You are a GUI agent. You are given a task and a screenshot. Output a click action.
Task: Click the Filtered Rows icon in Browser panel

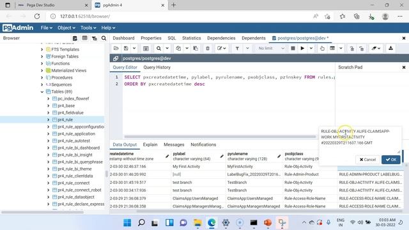point(94,38)
